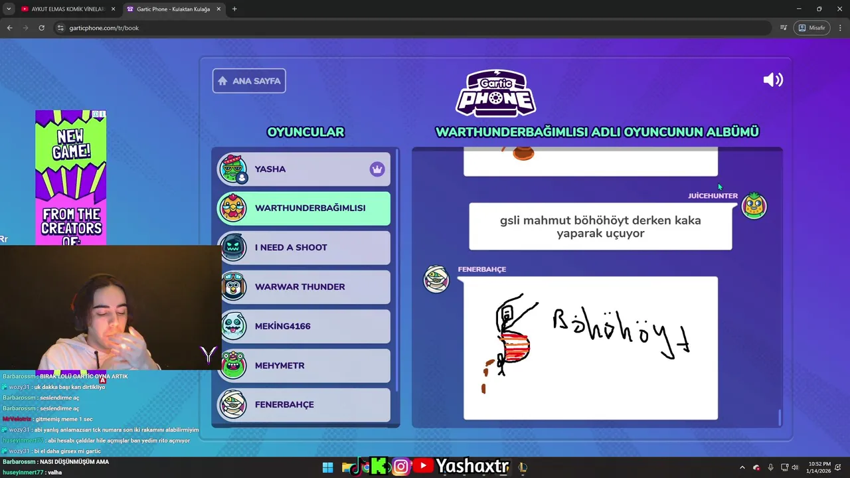
Task: Open the browser tab search dropdown
Action: click(9, 9)
